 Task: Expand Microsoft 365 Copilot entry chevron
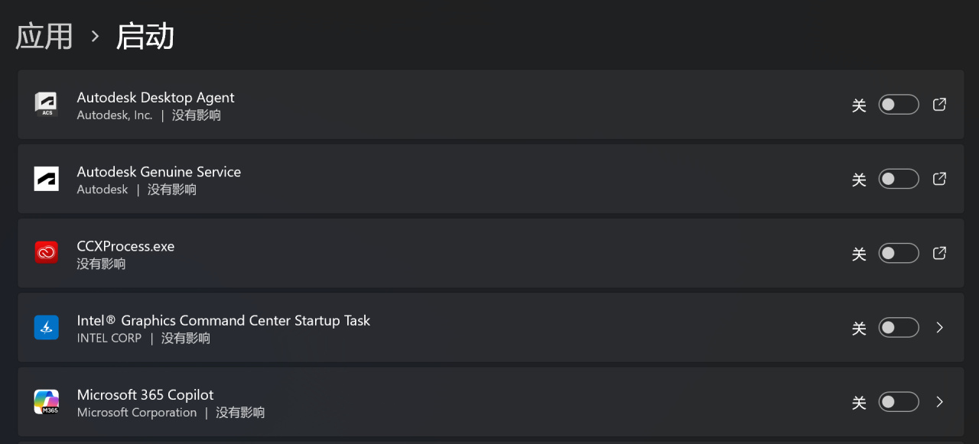click(x=940, y=402)
